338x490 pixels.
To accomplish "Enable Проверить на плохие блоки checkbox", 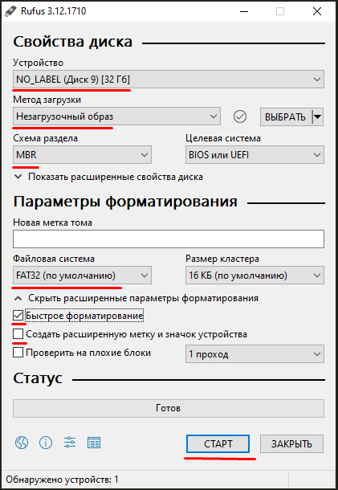I will click(x=18, y=353).
